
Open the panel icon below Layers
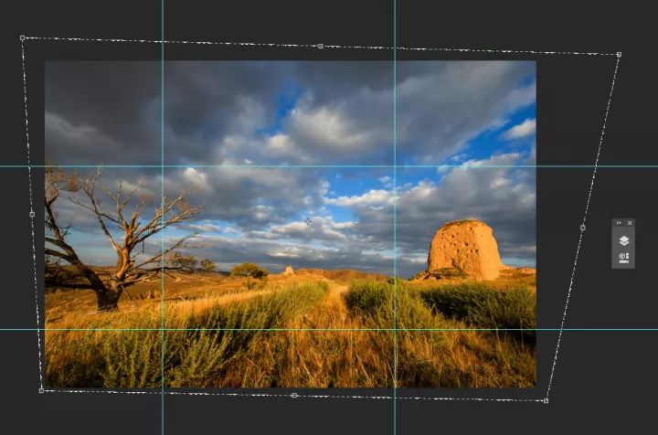click(623, 258)
